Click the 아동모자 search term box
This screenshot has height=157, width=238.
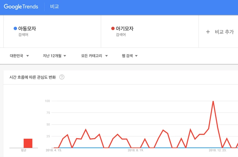[52, 31]
